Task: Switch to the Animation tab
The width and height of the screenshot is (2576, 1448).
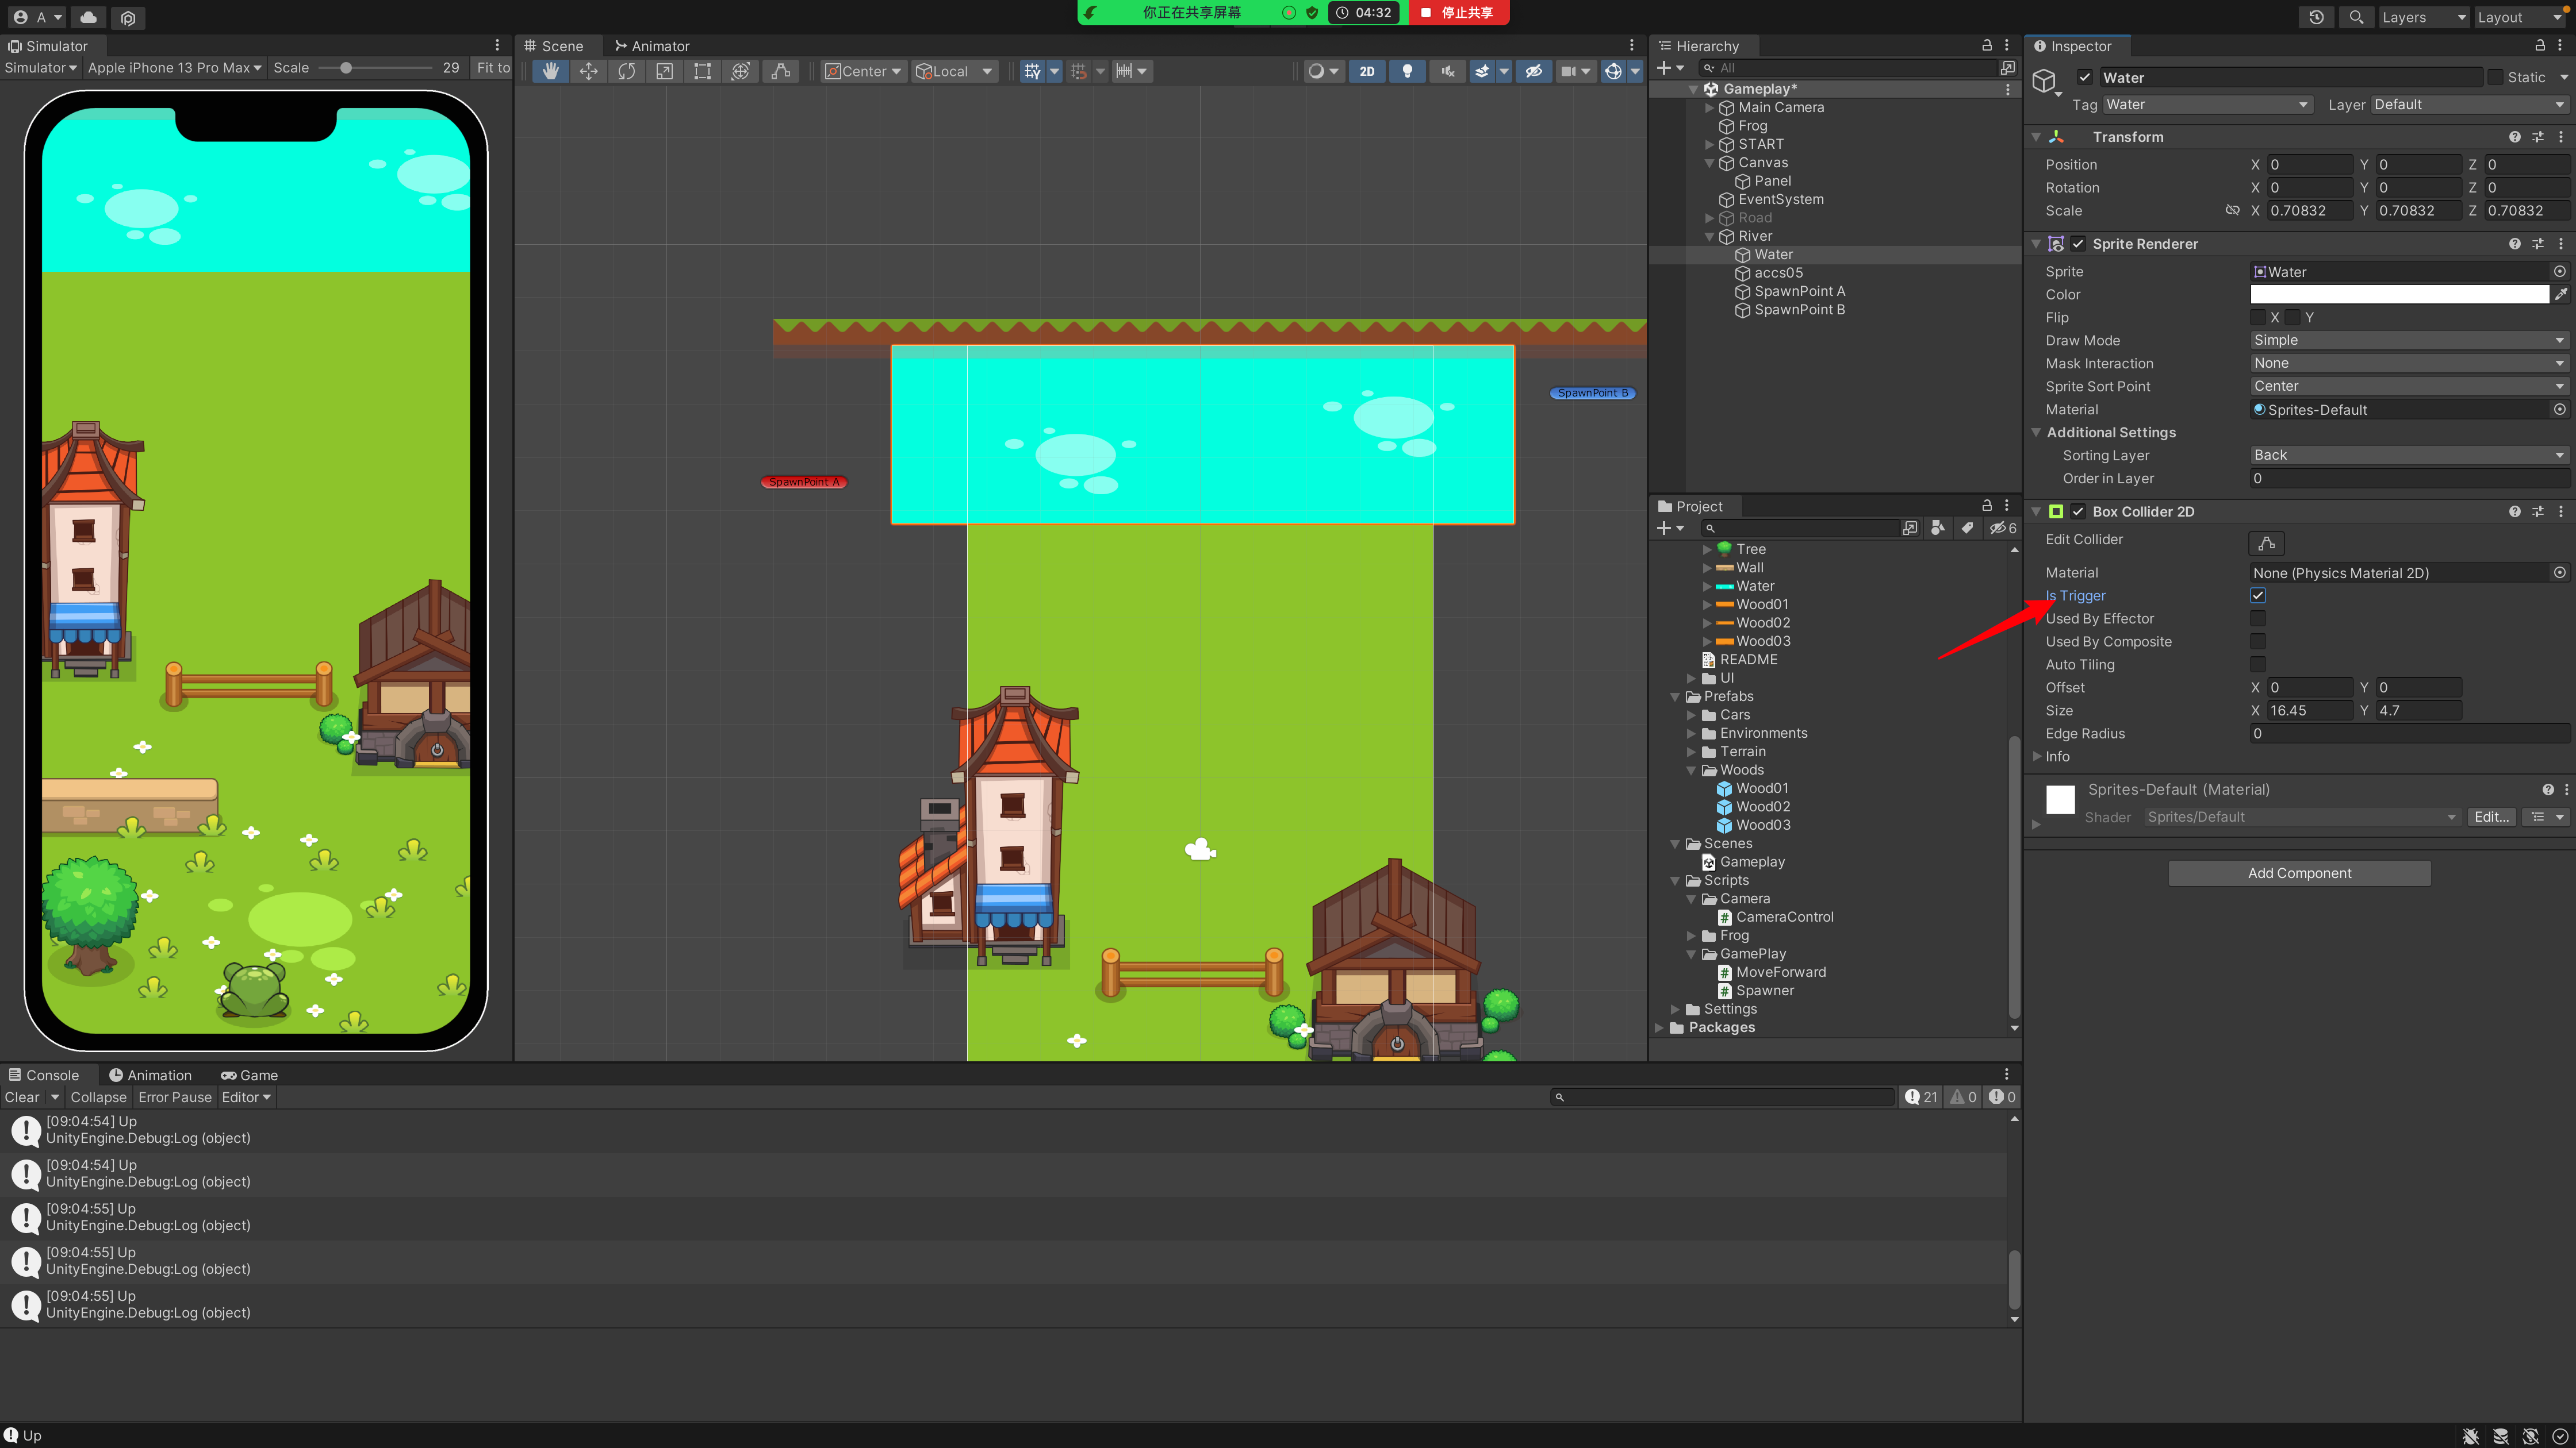Action: (x=150, y=1075)
